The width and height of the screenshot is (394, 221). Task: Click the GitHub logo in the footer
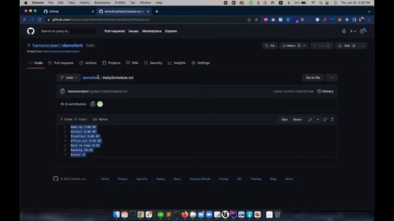coord(55,179)
